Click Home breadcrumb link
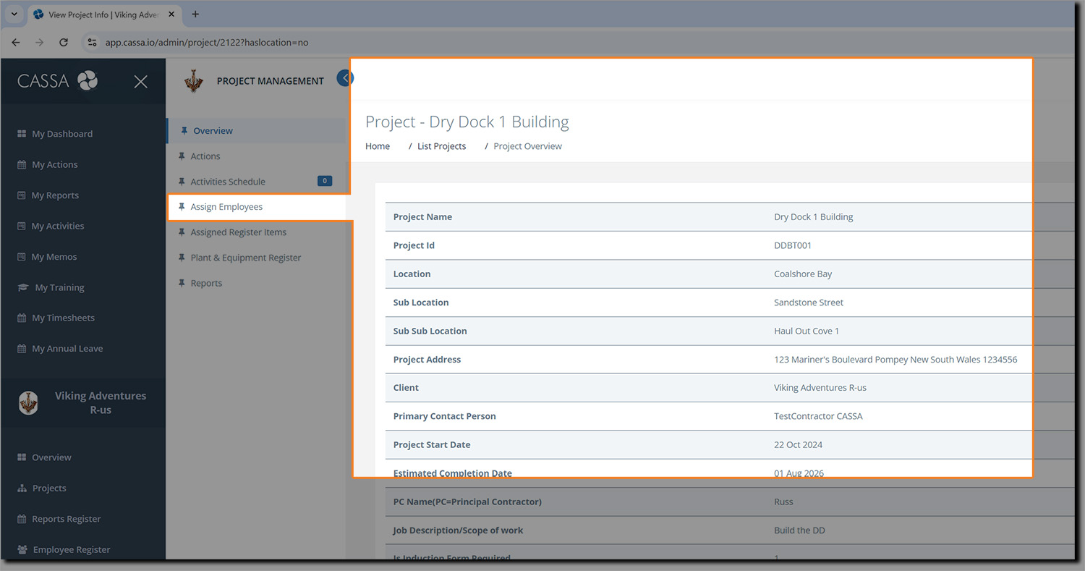 (377, 146)
